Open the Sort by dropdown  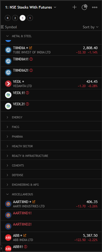(91, 27)
